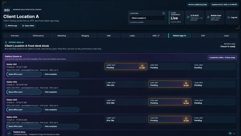Start back office for Visitor 002
The image size is (241, 136).
pos(24,92)
